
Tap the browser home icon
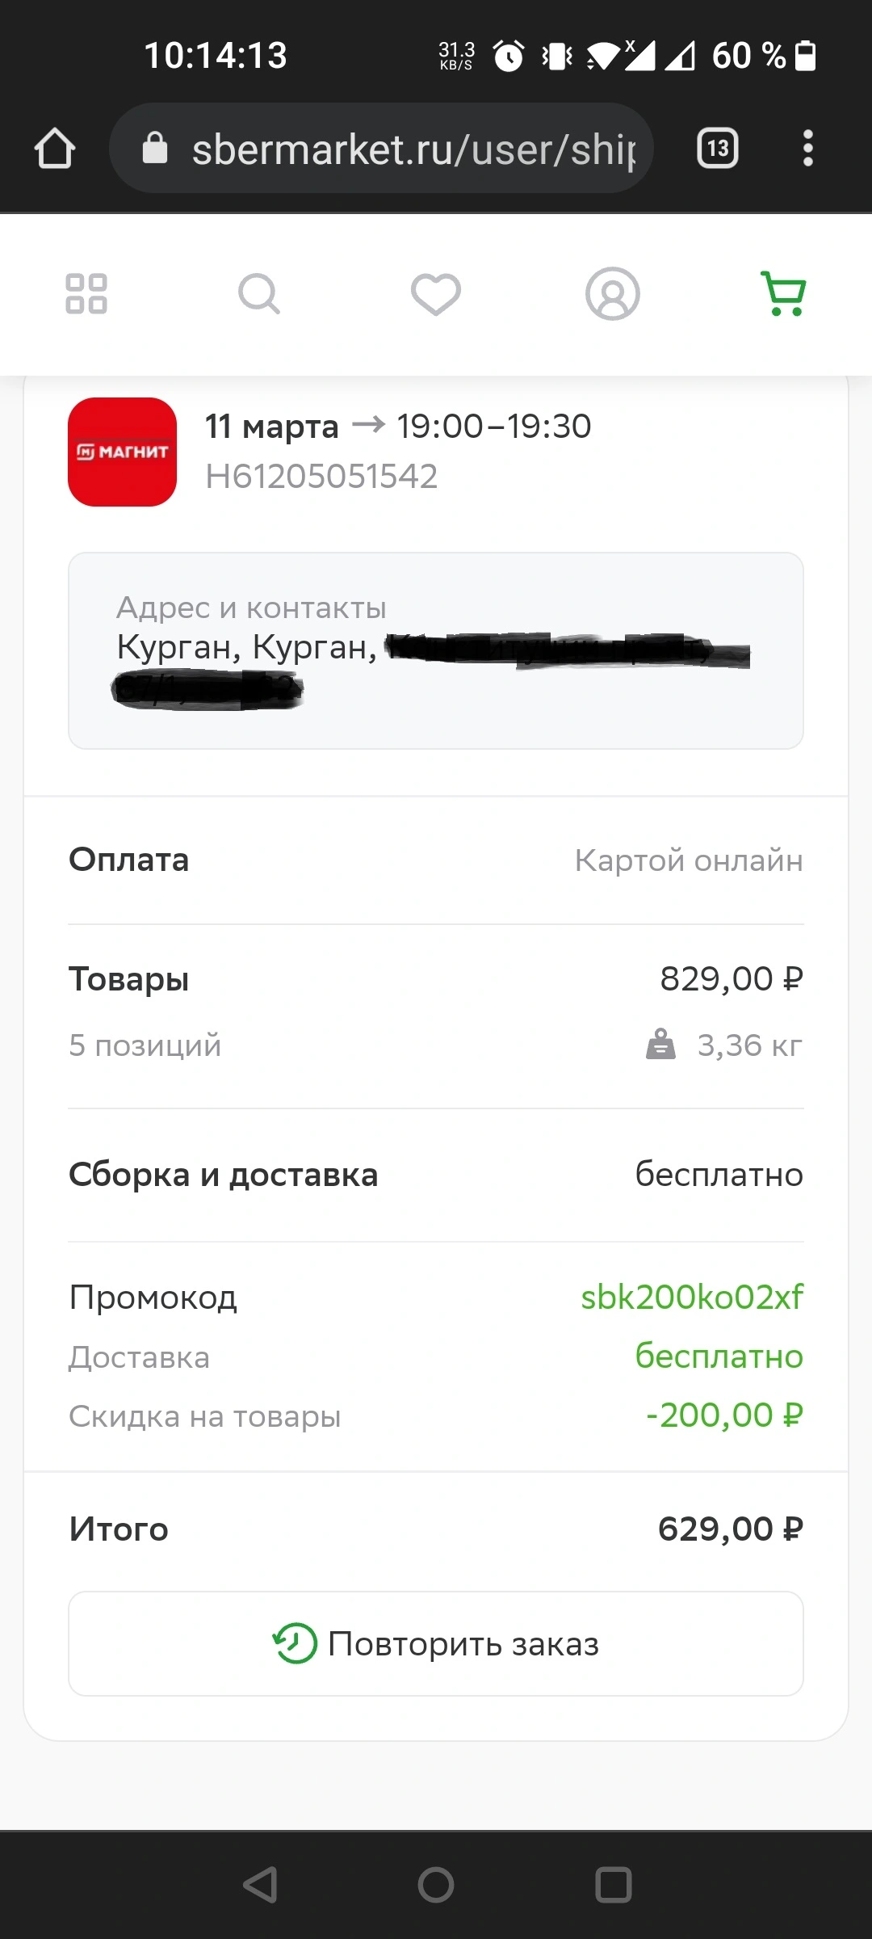55,149
